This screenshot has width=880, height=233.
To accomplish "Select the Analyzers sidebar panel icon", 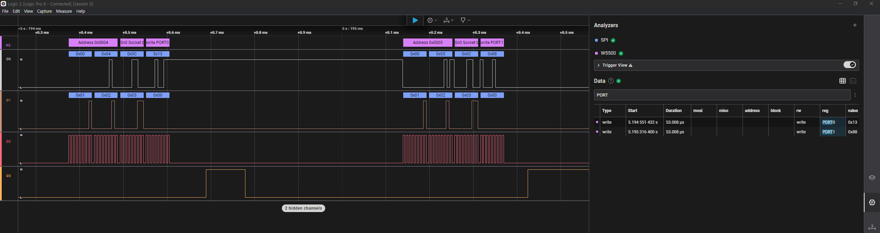I will click(x=872, y=202).
